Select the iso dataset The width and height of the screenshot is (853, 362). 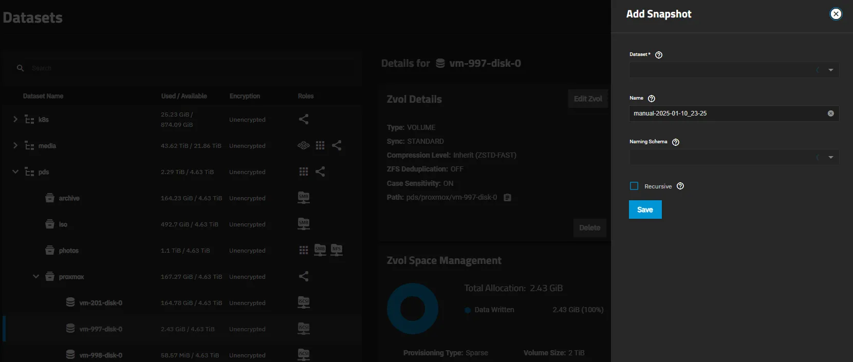point(63,224)
